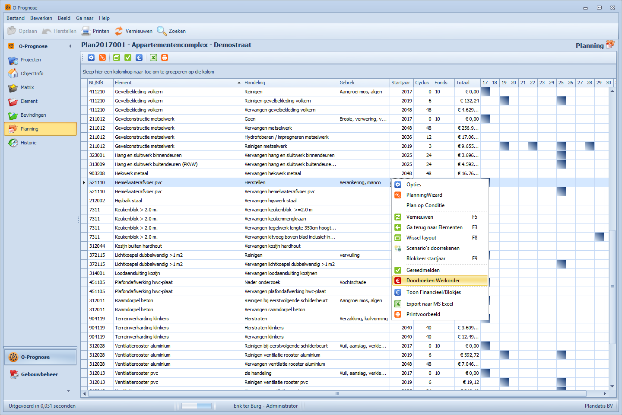
Task: Sort by Gebrek column header
Action: coord(364,83)
